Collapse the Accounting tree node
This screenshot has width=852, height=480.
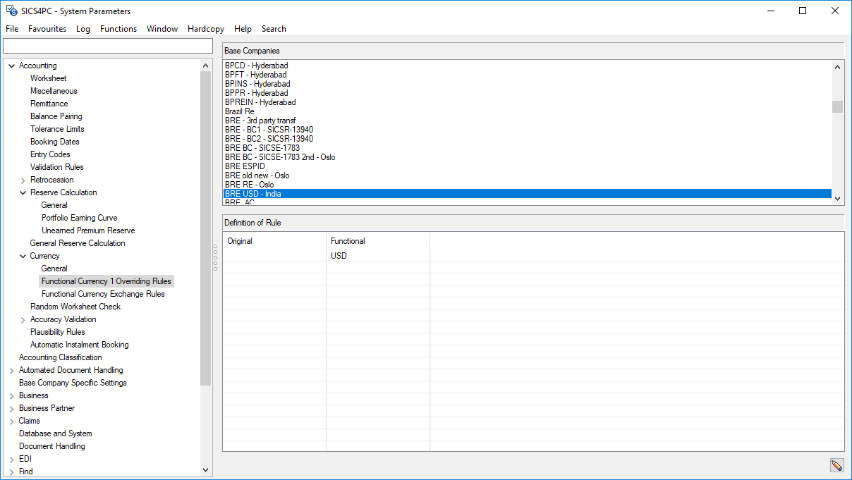click(11, 66)
